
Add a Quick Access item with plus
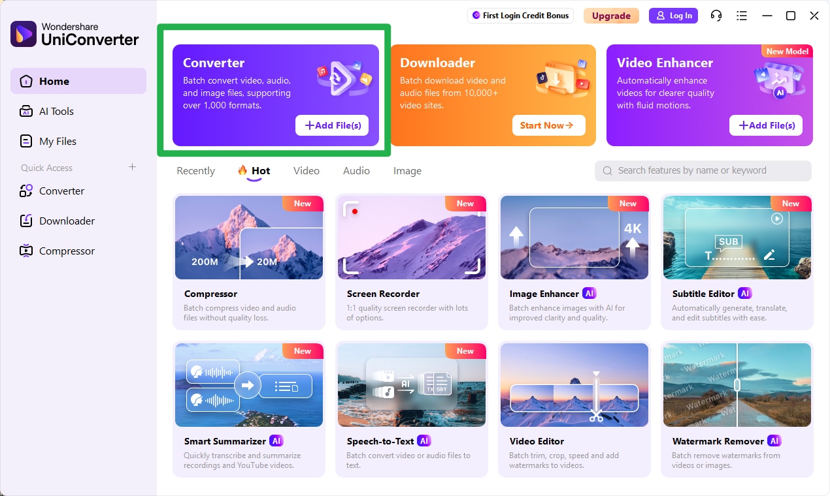coord(132,167)
